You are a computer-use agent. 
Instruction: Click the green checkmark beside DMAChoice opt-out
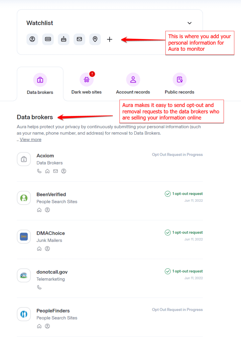167,232
